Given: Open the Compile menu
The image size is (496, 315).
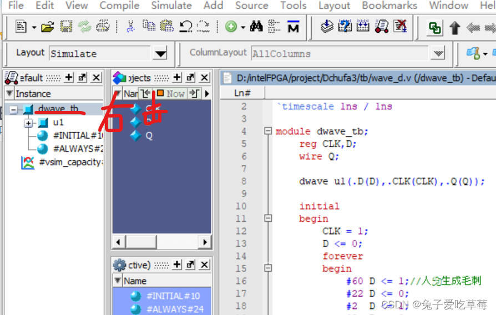Looking at the screenshot, I should coord(119,6).
